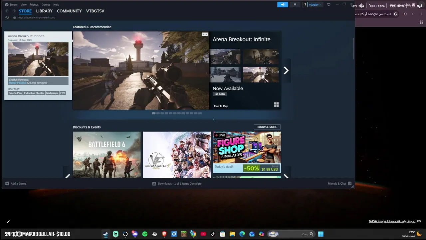Viewport: 426px width, 240px height.
Task: Click the BROWSE MORE button
Action: [x=267, y=127]
